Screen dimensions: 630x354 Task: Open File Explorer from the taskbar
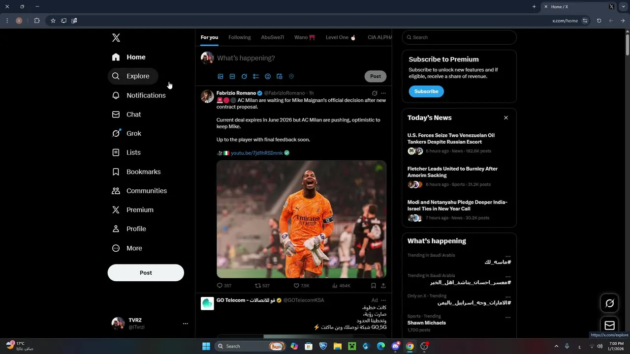pyautogui.click(x=338, y=346)
